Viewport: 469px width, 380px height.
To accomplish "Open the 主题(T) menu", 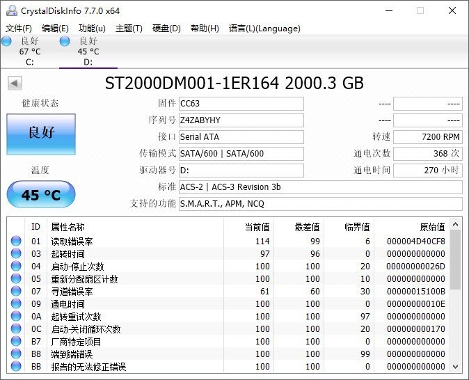I will [x=129, y=29].
